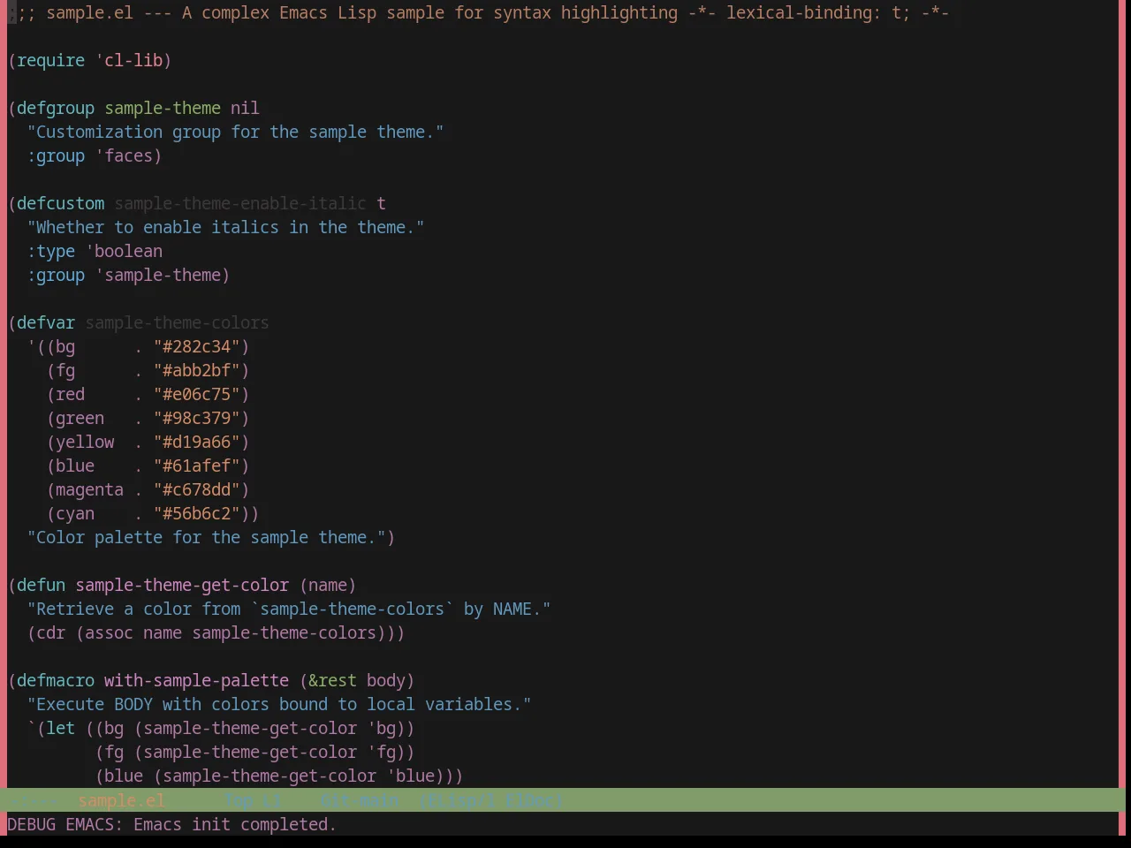Click docstring 'Retrieve a color from ...'
Image resolution: width=1131 pixels, height=848 pixels.
(289, 609)
